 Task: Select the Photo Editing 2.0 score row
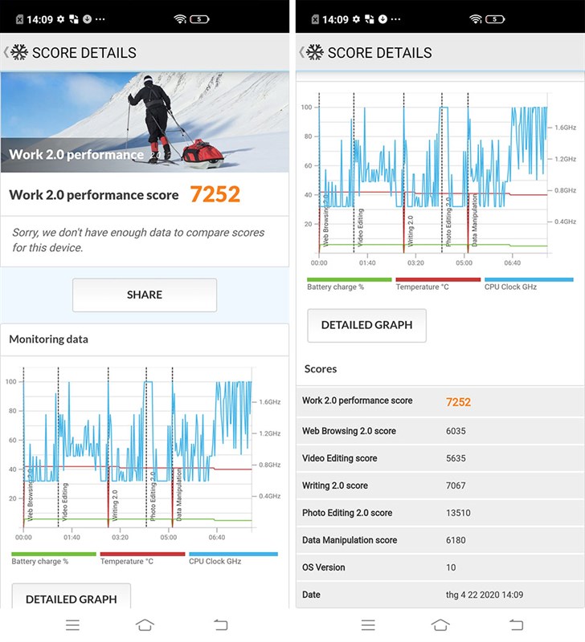pyautogui.click(x=440, y=513)
